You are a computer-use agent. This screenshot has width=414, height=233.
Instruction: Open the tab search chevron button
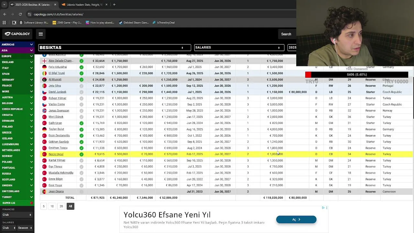pos(4,5)
